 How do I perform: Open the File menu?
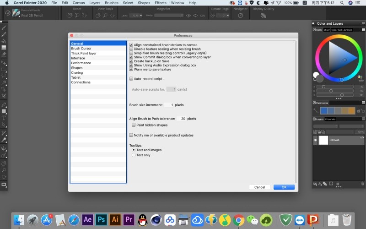coord(54,3)
